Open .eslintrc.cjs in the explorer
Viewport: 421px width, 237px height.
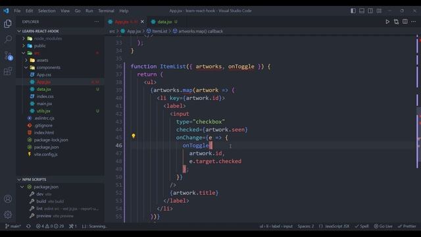pyautogui.click(x=60, y=118)
